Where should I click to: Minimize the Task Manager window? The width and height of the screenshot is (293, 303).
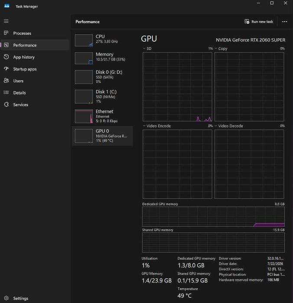[x=258, y=3]
